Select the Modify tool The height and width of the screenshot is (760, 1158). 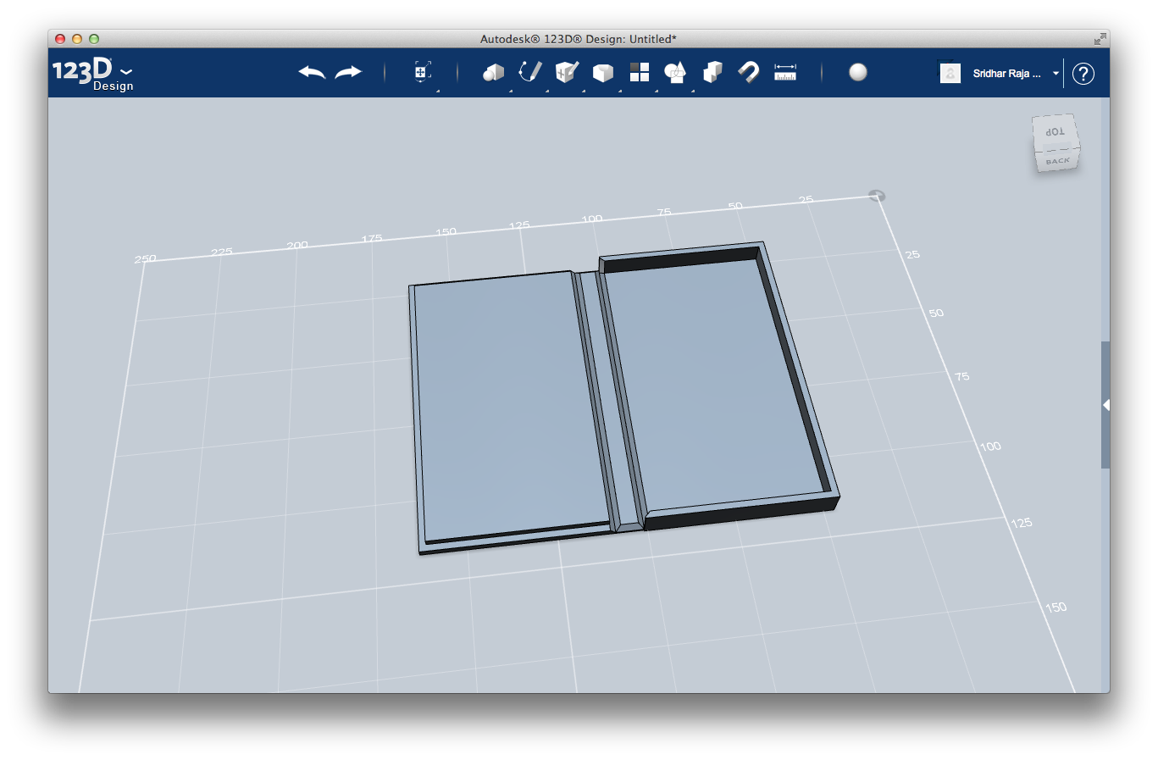(602, 73)
